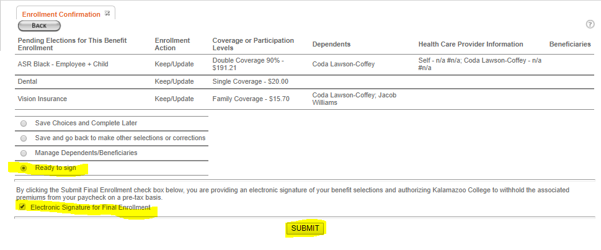Open the Enrollment Confirmation tab
The image size is (601, 250).
tap(61, 14)
